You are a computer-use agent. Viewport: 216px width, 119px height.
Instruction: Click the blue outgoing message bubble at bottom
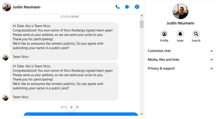[81, 114]
